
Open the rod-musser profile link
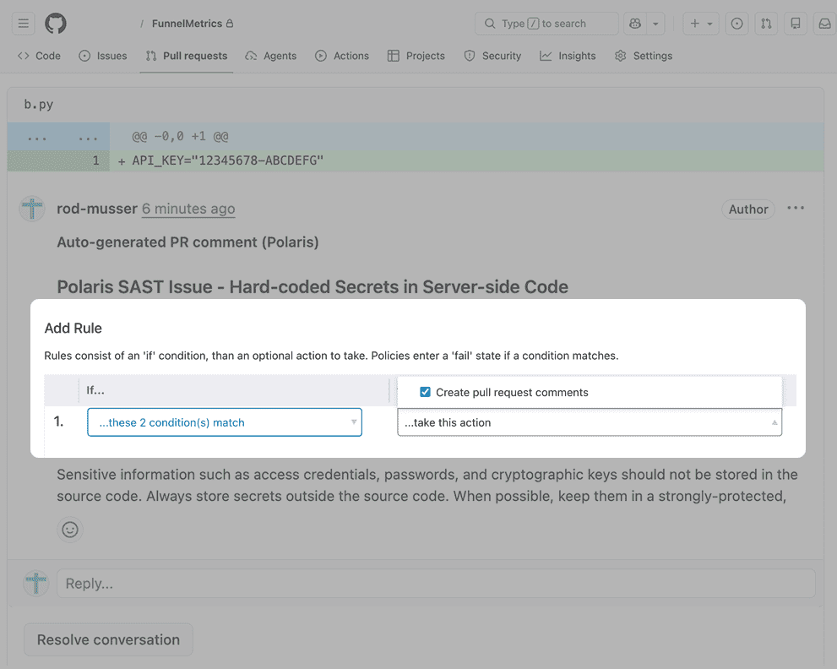(x=97, y=209)
